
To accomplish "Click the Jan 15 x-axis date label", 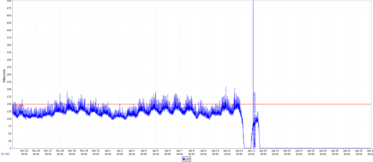I will (x=275, y=151).
